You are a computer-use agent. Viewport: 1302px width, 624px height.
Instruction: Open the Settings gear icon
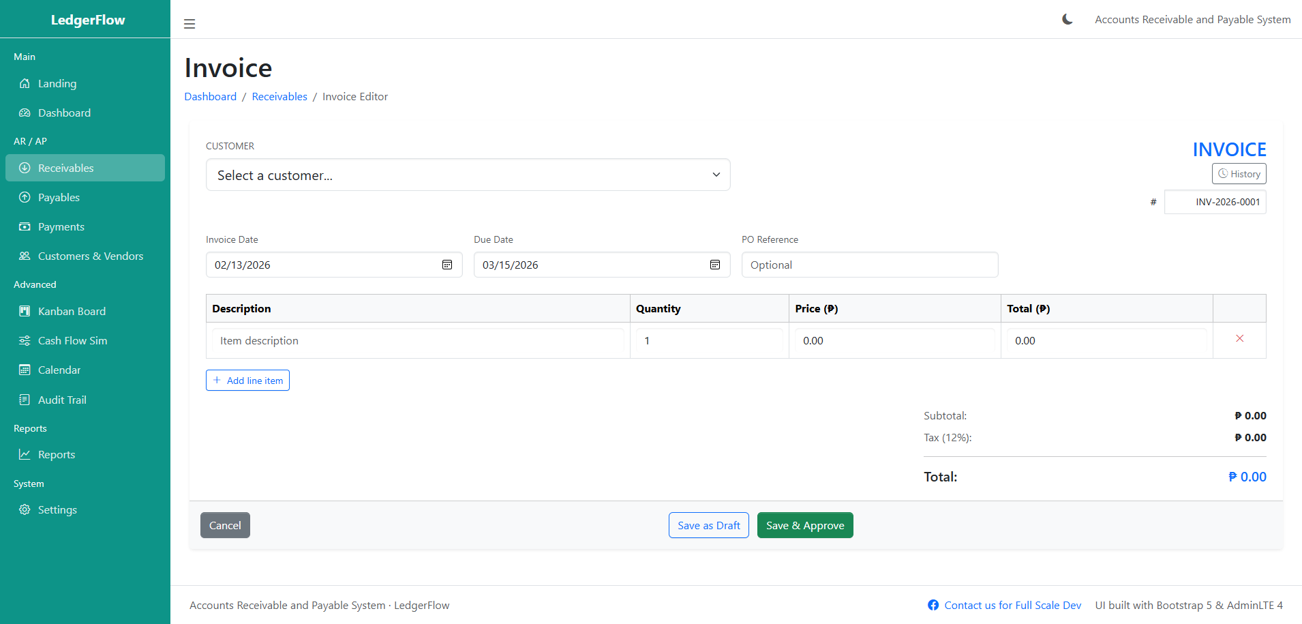pos(25,509)
